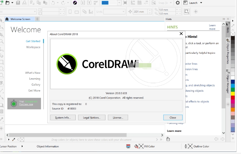
Task: Toggle the Show rulers icon
Action: pyautogui.click(x=133, y=2)
